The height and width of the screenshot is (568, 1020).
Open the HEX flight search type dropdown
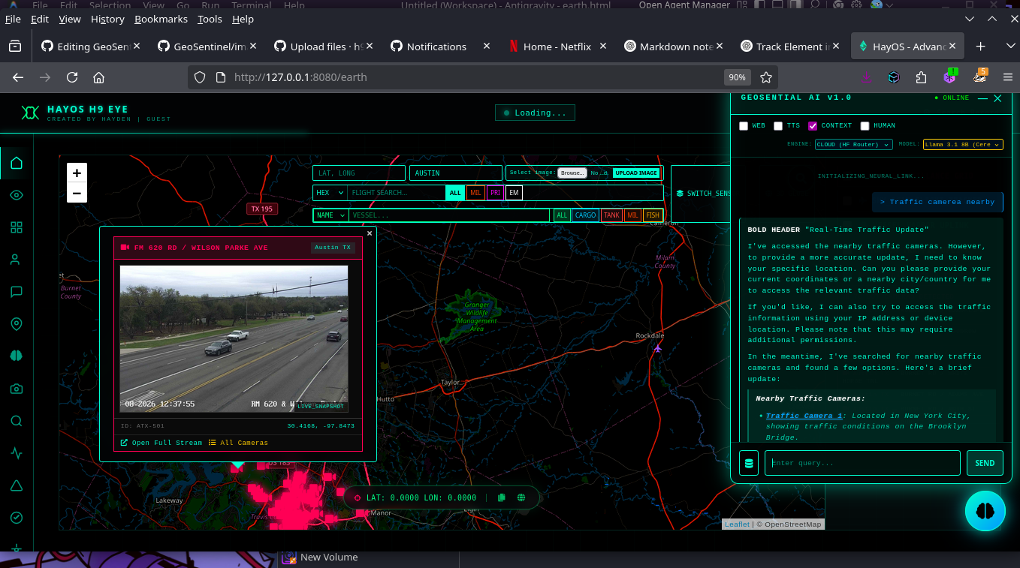pyautogui.click(x=330, y=193)
